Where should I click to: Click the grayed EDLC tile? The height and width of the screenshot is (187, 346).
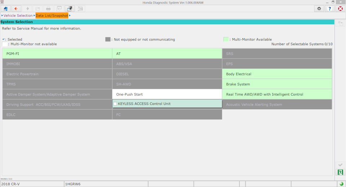[57, 114]
